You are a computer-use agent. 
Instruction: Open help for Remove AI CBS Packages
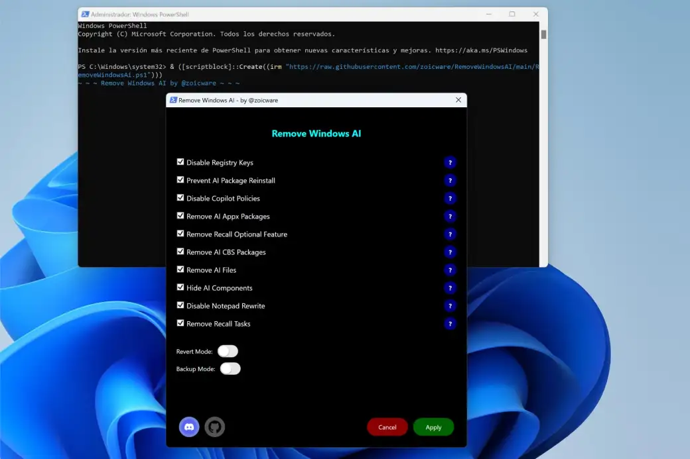click(450, 252)
